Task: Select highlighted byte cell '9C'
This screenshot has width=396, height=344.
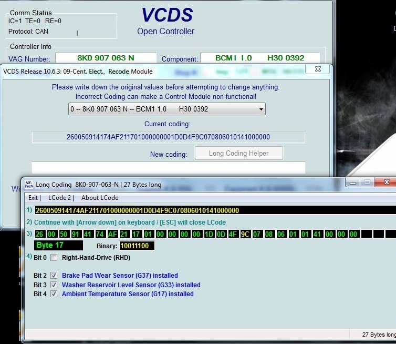Action: tap(245, 234)
